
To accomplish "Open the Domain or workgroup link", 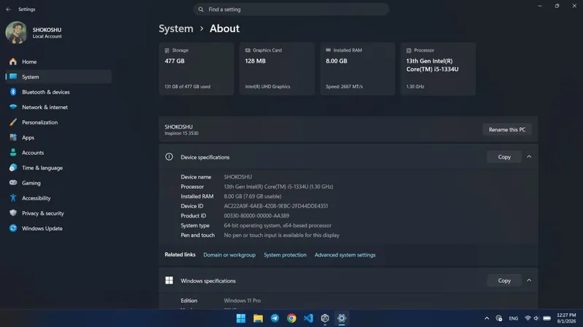I will click(x=230, y=255).
